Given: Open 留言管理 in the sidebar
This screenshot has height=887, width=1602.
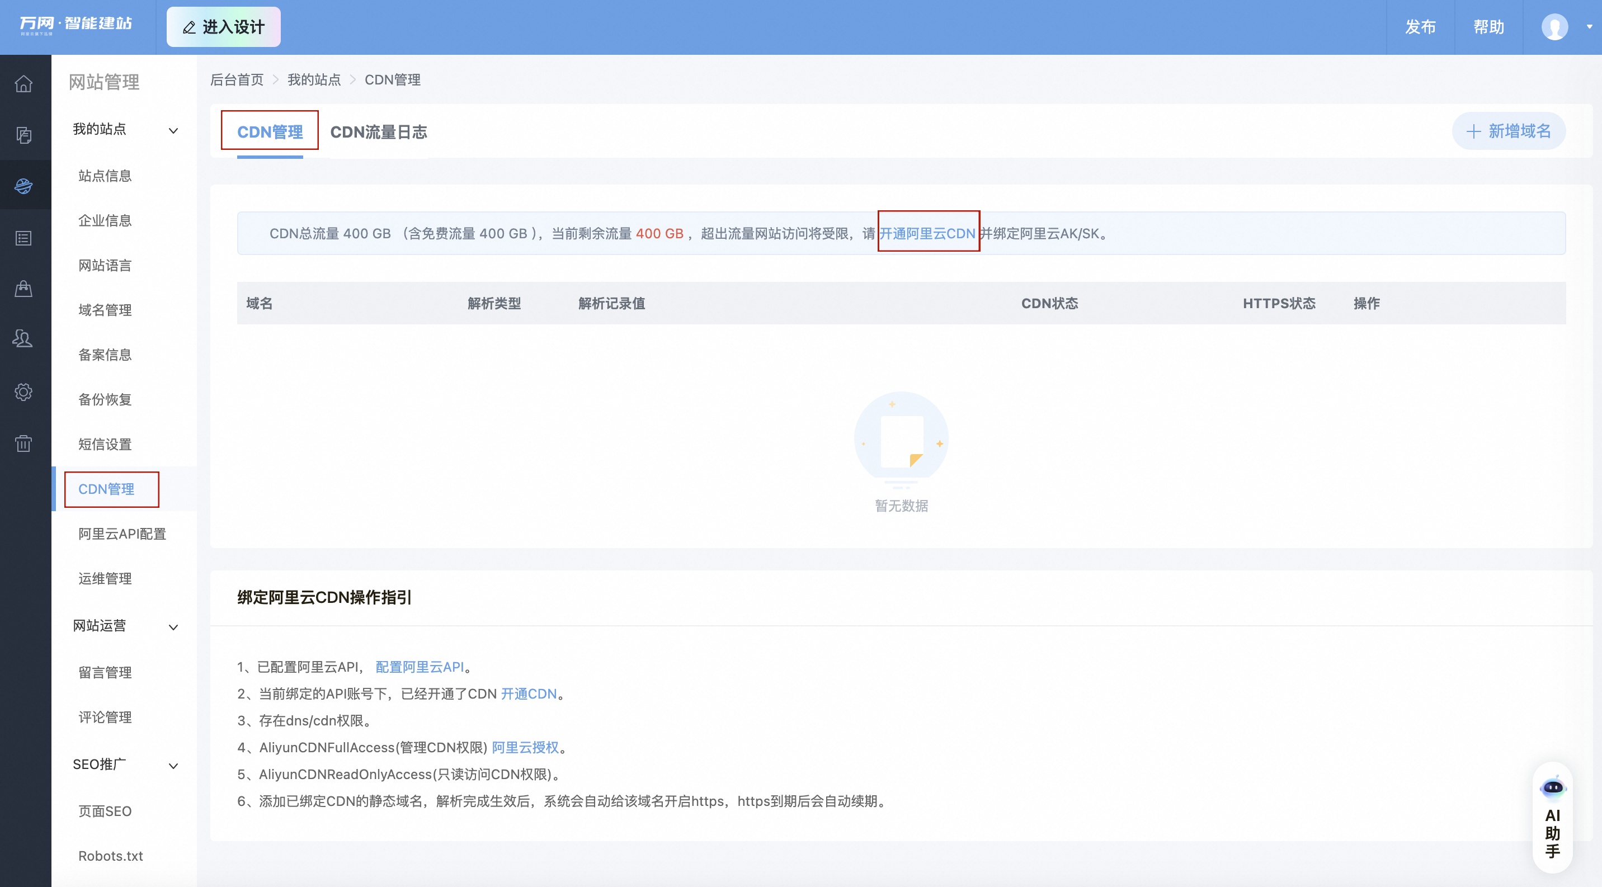Looking at the screenshot, I should pyautogui.click(x=105, y=673).
